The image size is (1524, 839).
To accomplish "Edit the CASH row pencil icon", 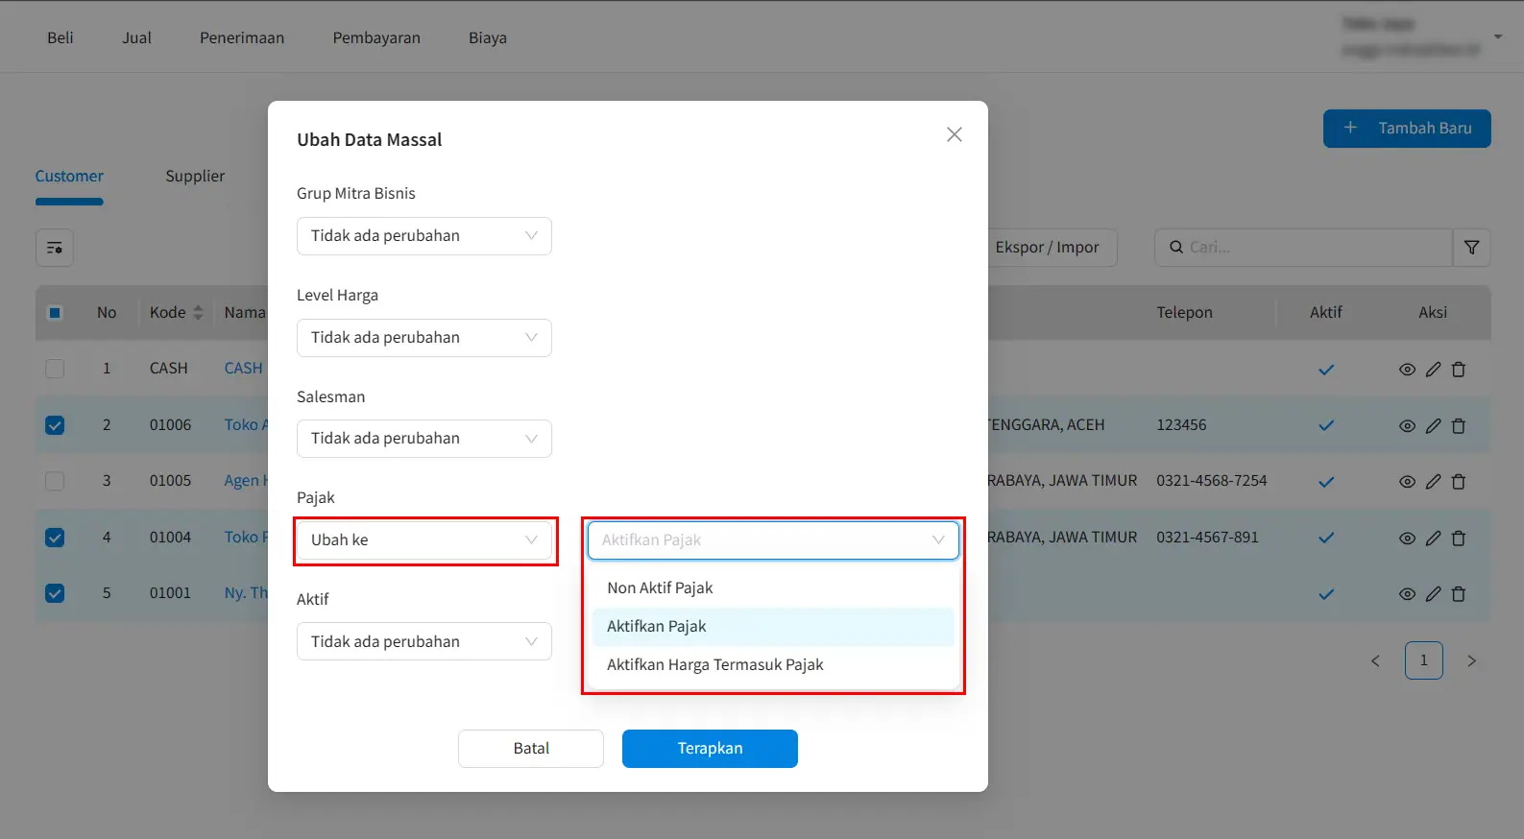I will pos(1433,370).
